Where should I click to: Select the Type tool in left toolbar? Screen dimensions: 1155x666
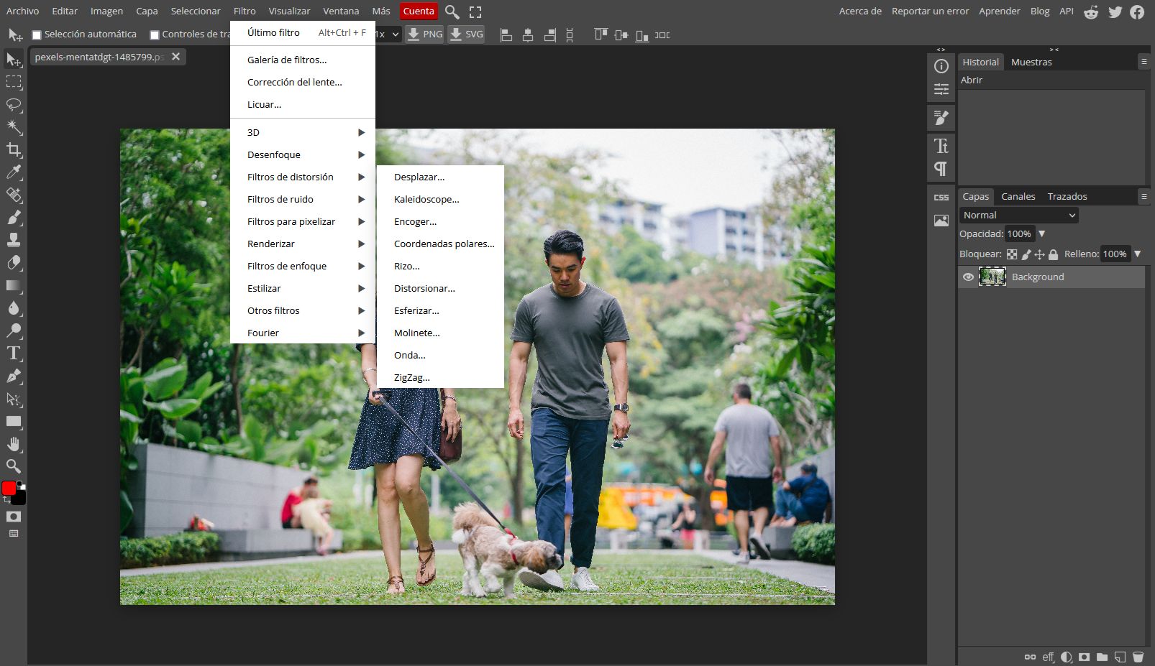(x=14, y=353)
